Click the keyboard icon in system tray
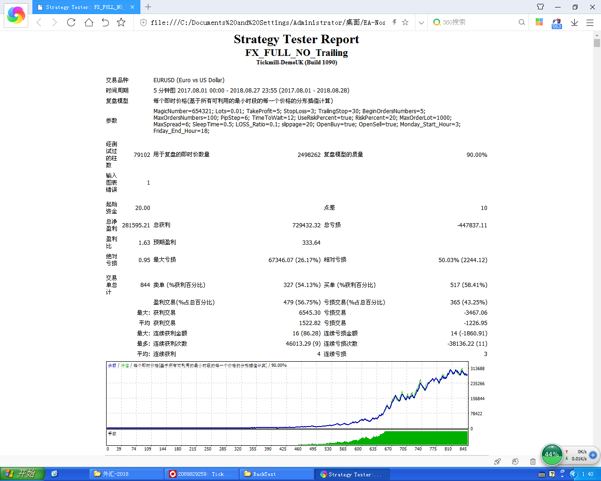The height and width of the screenshot is (481, 601). tap(542, 474)
